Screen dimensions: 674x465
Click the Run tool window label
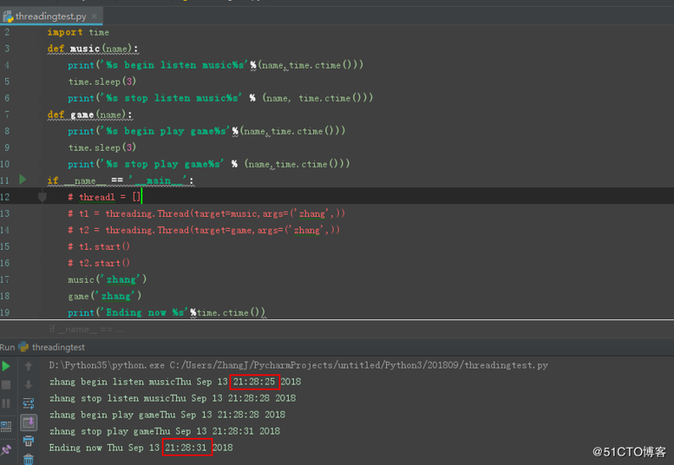[8, 347]
